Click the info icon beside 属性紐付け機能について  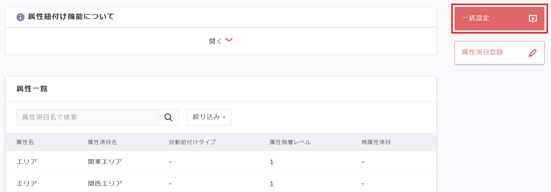(20, 17)
